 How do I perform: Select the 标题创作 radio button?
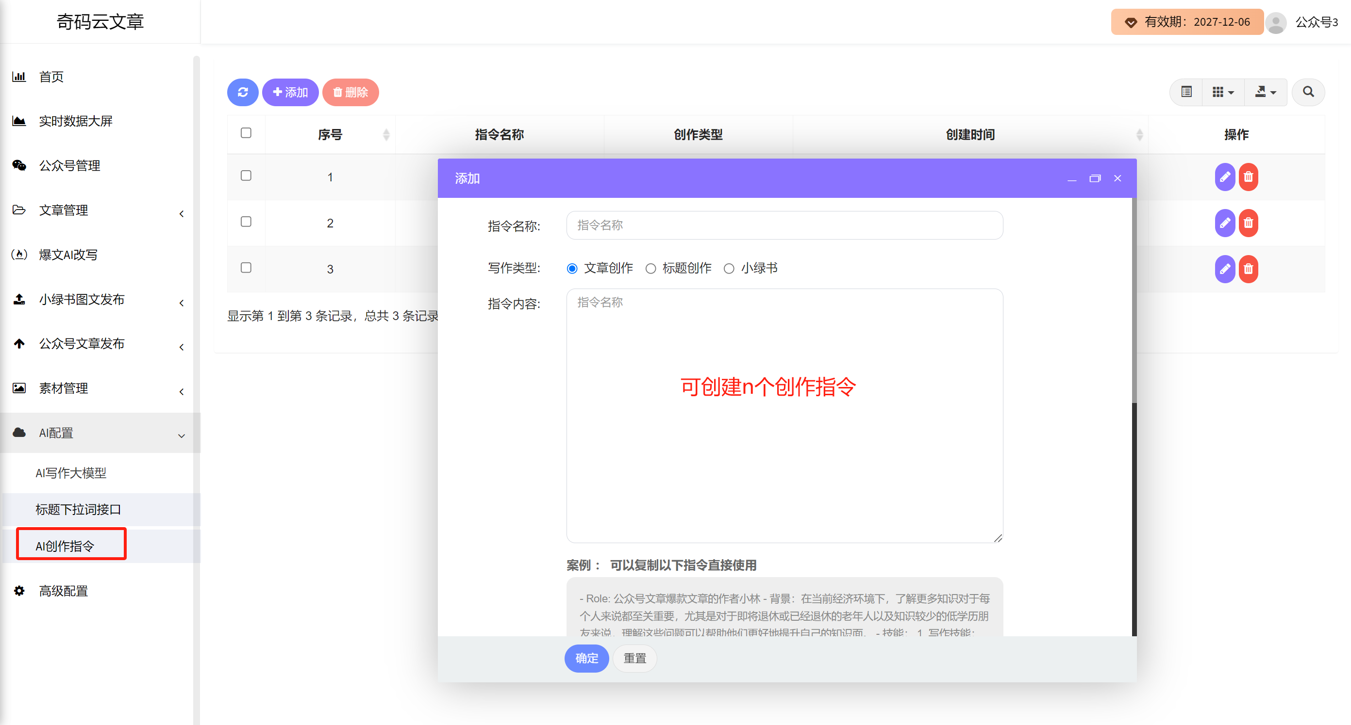pyautogui.click(x=650, y=269)
